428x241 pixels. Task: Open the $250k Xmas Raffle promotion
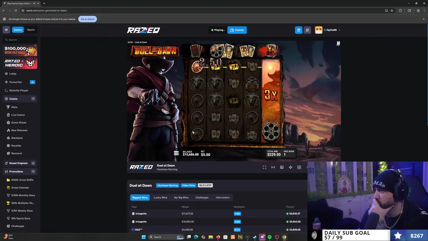(22, 180)
